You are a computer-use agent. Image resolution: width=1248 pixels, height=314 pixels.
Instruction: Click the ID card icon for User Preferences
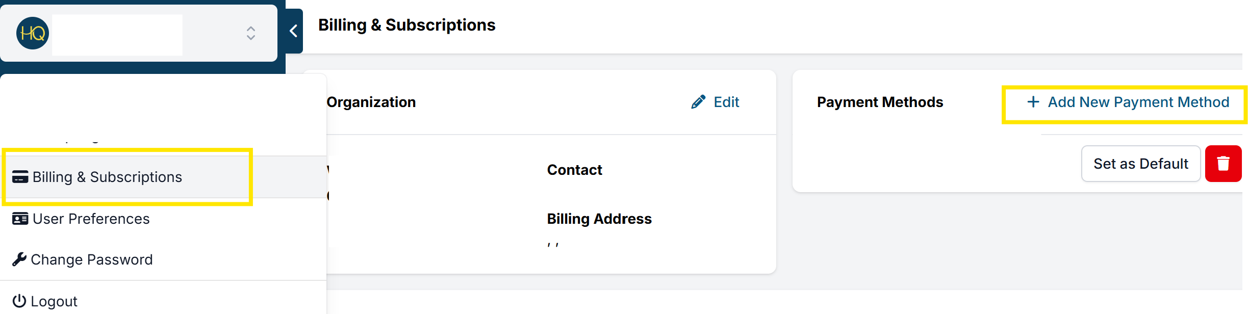20,219
